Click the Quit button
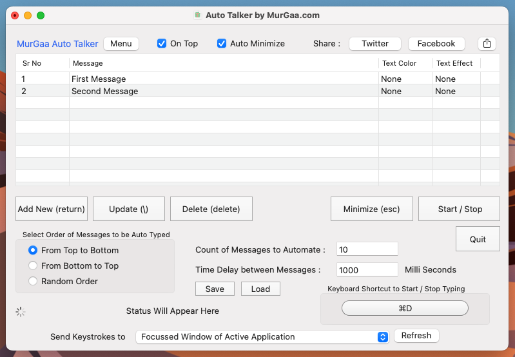Viewport: 515px width, 357px height. point(478,239)
